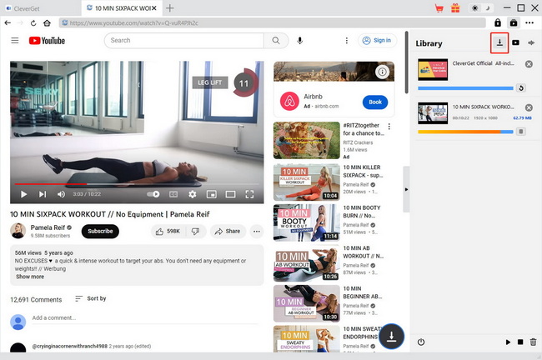Toggle subtitles/closed captions in player

click(173, 194)
